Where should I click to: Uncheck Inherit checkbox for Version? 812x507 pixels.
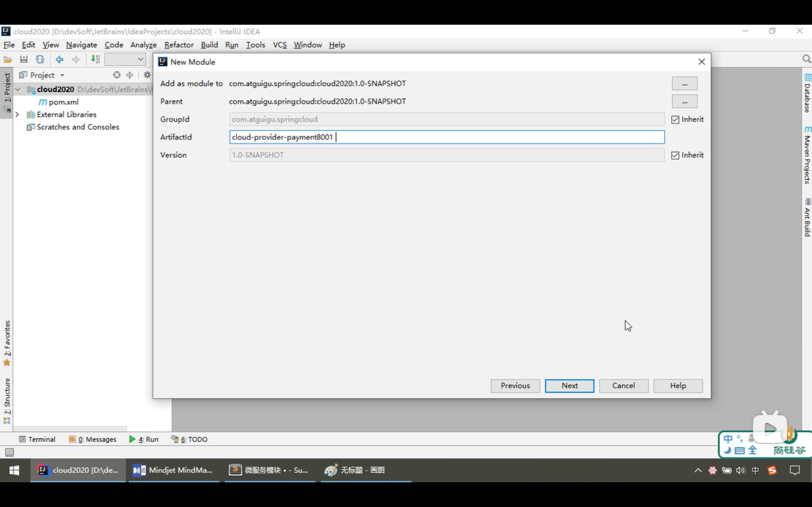[x=675, y=155]
